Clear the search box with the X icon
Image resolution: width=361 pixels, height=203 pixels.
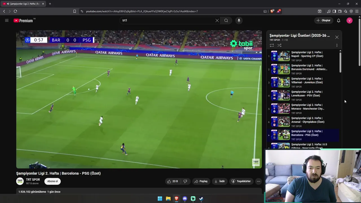pos(217,20)
